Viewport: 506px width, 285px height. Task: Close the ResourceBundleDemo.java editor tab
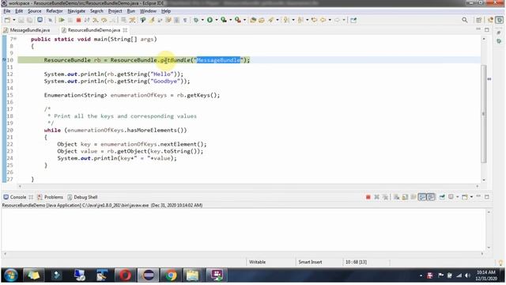[125, 30]
